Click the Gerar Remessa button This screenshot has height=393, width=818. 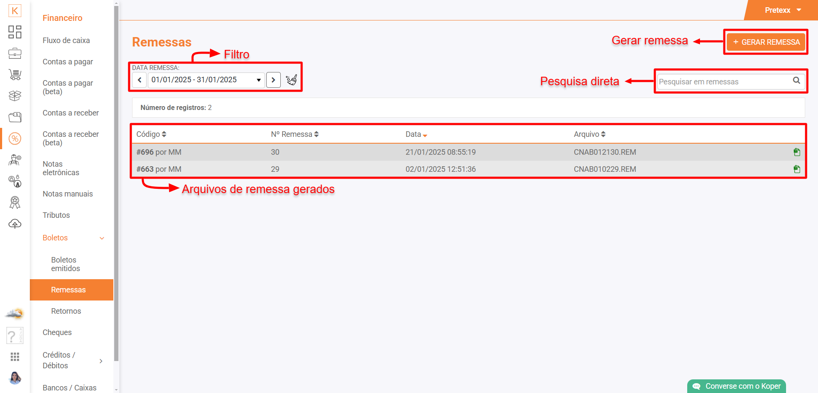(766, 42)
